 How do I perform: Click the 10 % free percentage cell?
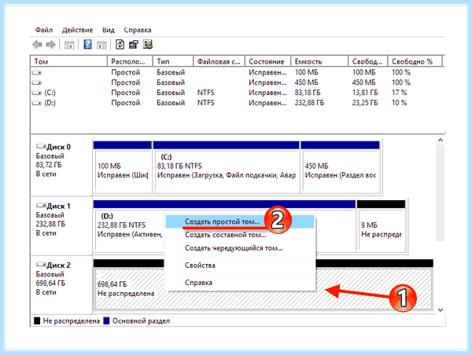(x=399, y=103)
